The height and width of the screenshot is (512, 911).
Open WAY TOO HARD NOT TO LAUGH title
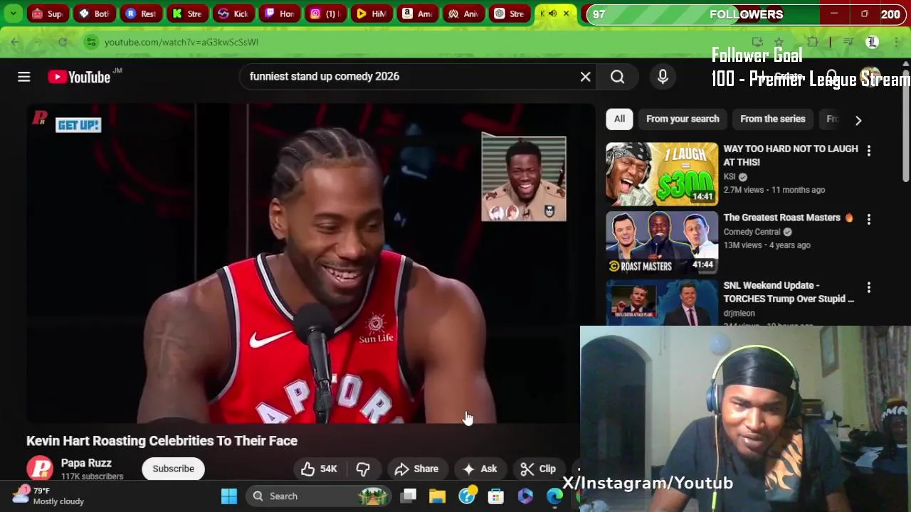tap(790, 155)
